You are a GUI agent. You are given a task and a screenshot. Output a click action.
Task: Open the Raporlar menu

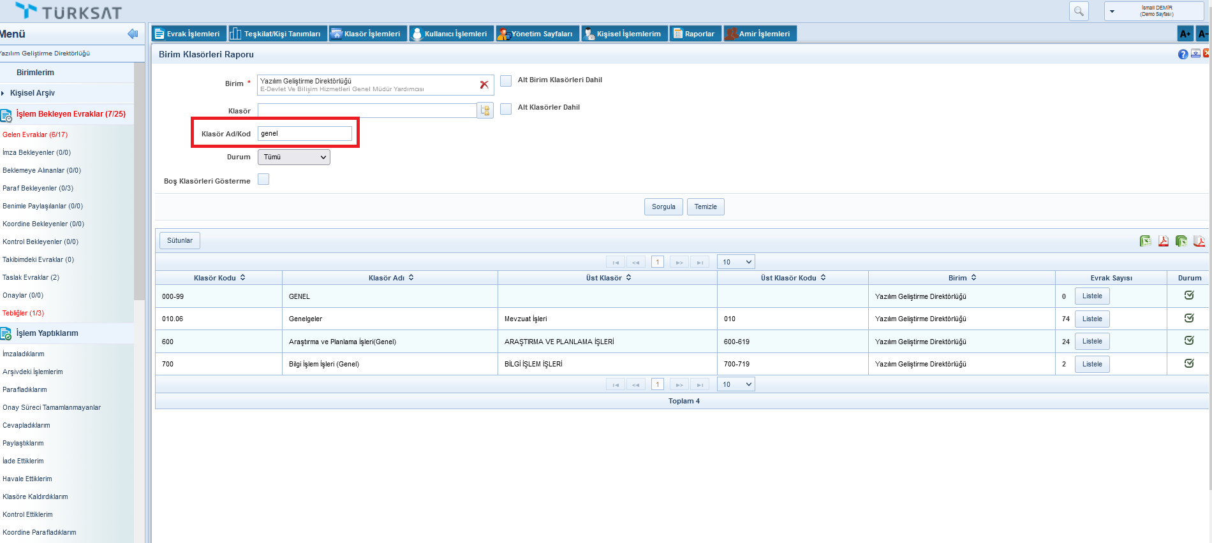click(695, 34)
